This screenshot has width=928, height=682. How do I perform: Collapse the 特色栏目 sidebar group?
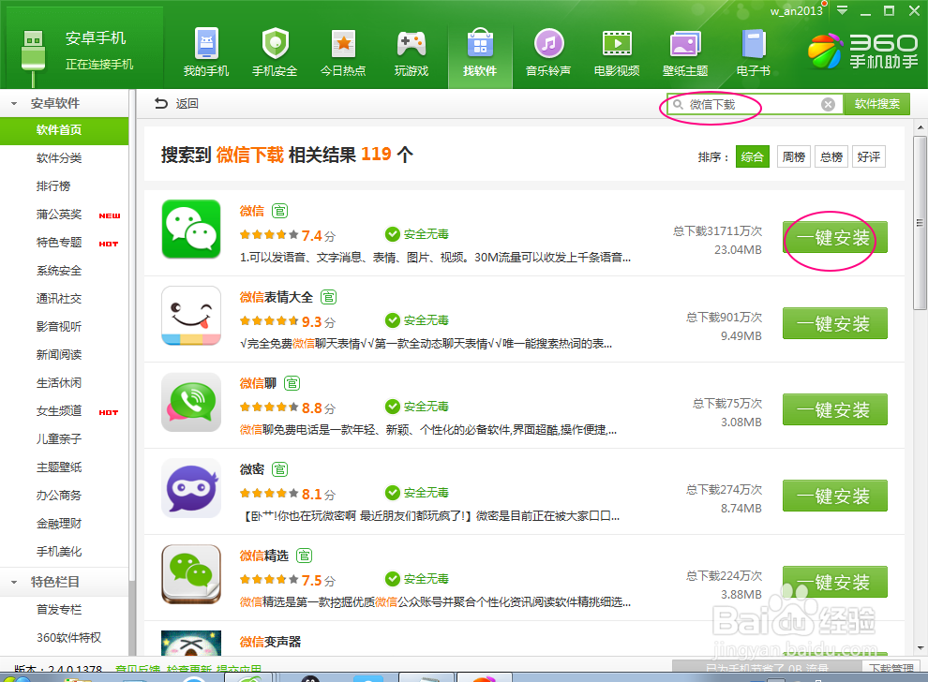[x=14, y=583]
